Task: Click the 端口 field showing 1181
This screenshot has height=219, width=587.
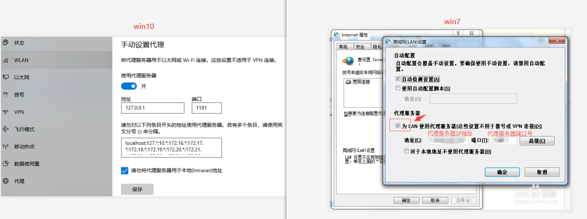Action: click(x=206, y=108)
